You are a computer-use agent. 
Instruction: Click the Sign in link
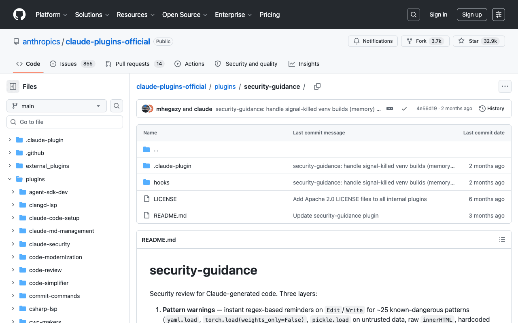438,15
